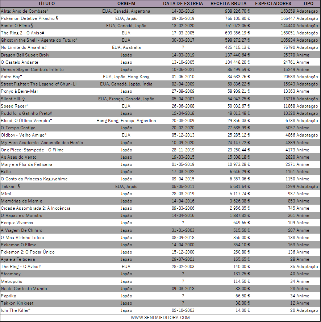
Task: Select the title 'Oldboy - Velho Amigo'
Action: [24, 135]
